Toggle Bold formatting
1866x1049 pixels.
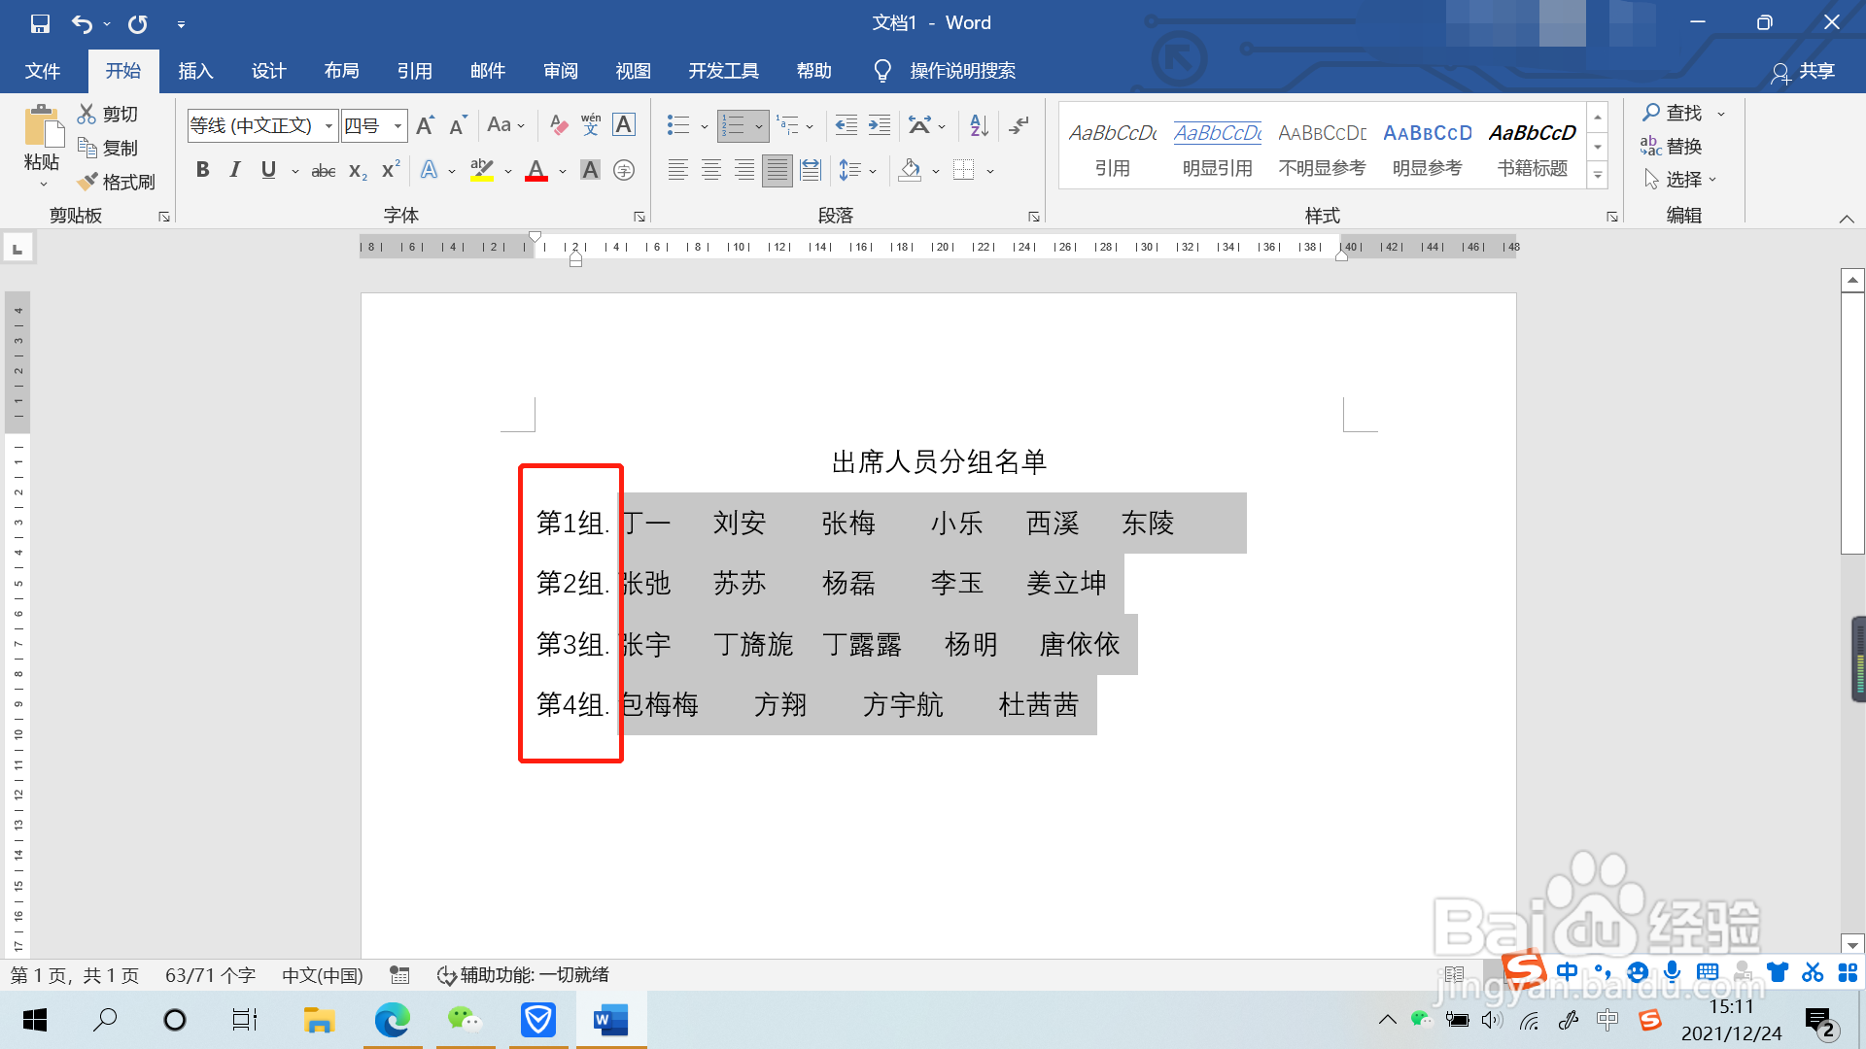pyautogui.click(x=202, y=171)
